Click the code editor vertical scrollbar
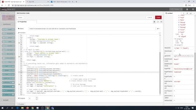196x110 pixels. tap(160, 73)
